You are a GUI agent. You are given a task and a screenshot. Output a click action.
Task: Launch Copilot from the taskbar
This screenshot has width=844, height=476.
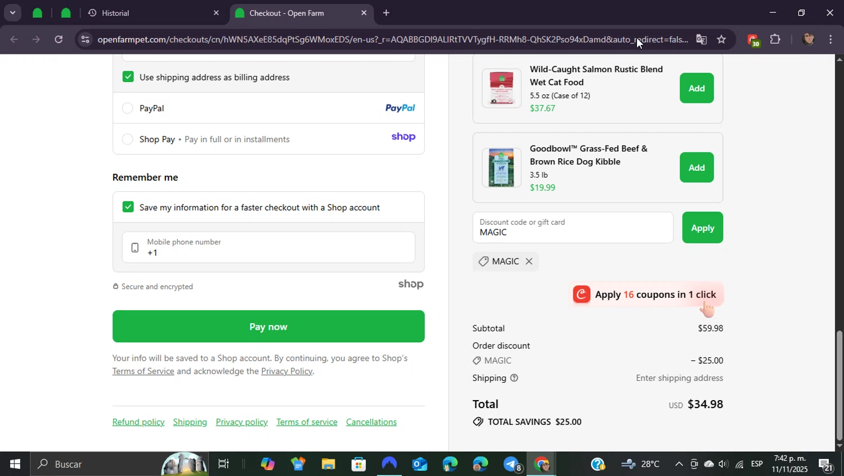[267, 464]
